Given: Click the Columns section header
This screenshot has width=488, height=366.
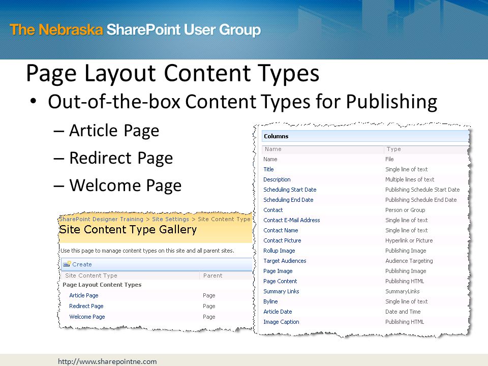Looking at the screenshot, I should 365,136.
